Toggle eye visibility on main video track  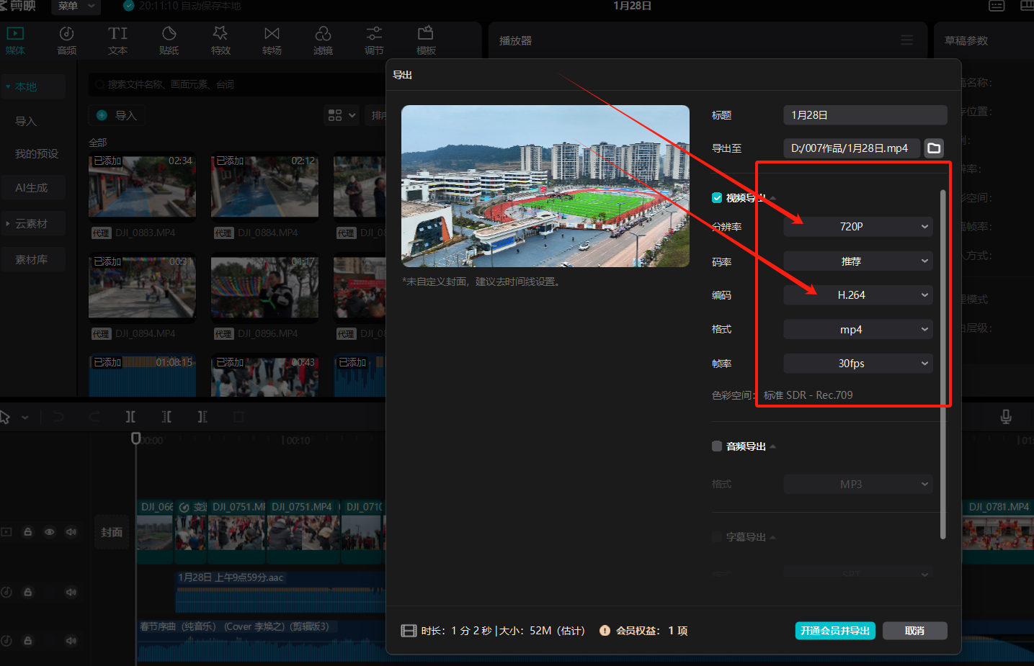(50, 532)
